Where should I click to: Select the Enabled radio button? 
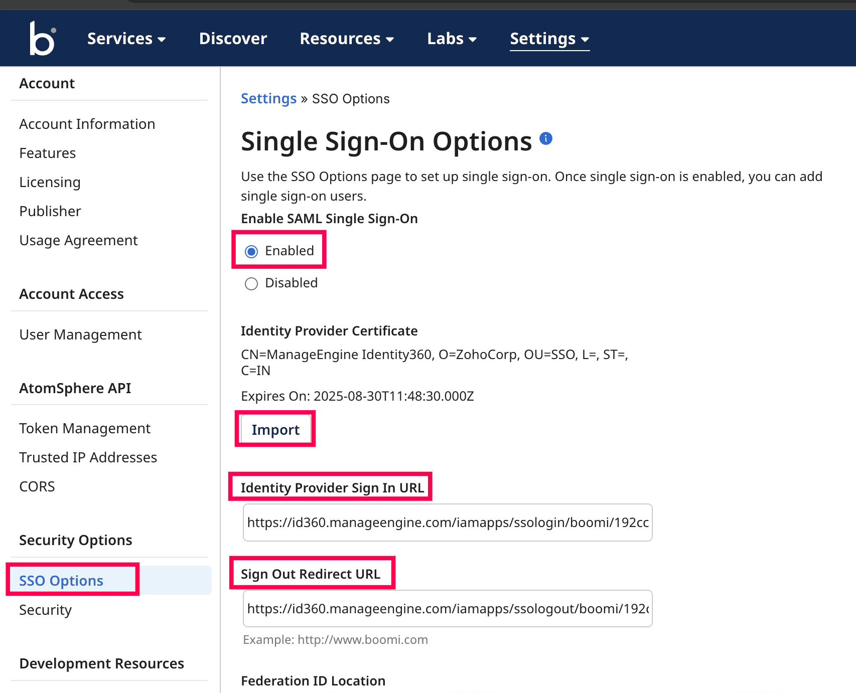point(251,251)
